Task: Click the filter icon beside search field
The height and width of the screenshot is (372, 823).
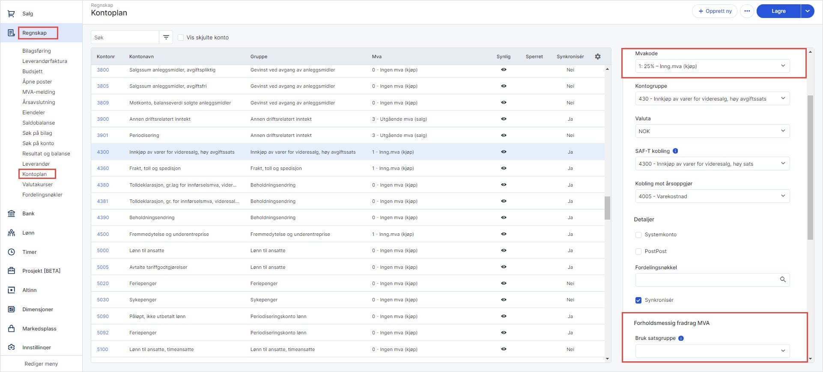Action: coord(166,37)
